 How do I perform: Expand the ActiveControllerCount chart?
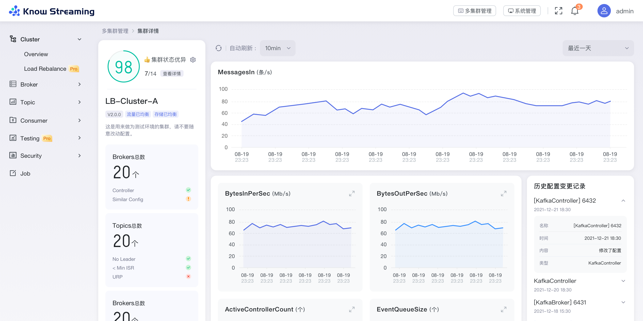[352, 309]
